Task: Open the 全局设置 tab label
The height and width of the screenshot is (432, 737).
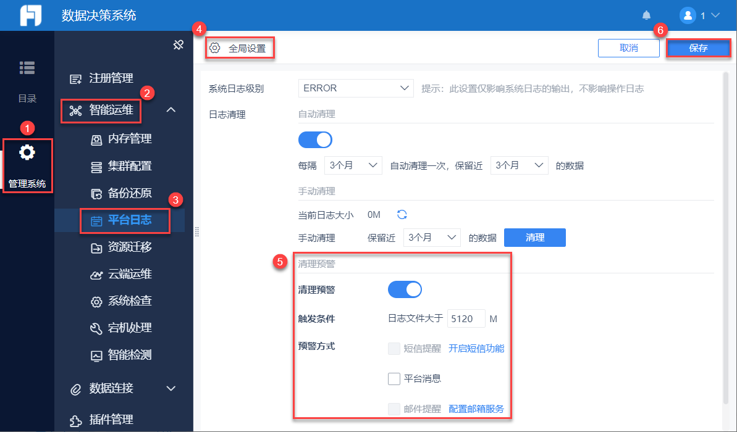Action: [x=247, y=48]
